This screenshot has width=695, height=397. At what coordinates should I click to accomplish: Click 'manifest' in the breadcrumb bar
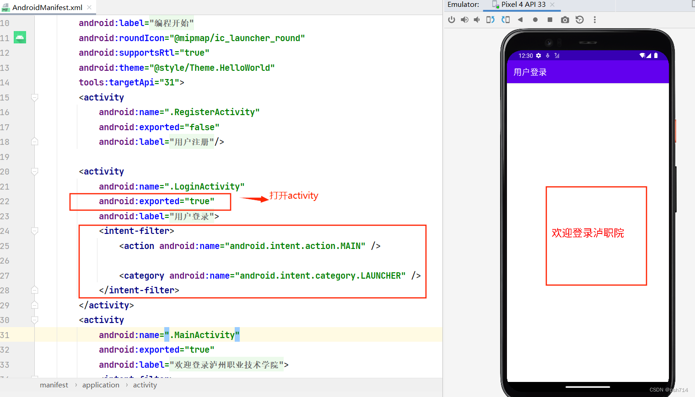tap(54, 385)
